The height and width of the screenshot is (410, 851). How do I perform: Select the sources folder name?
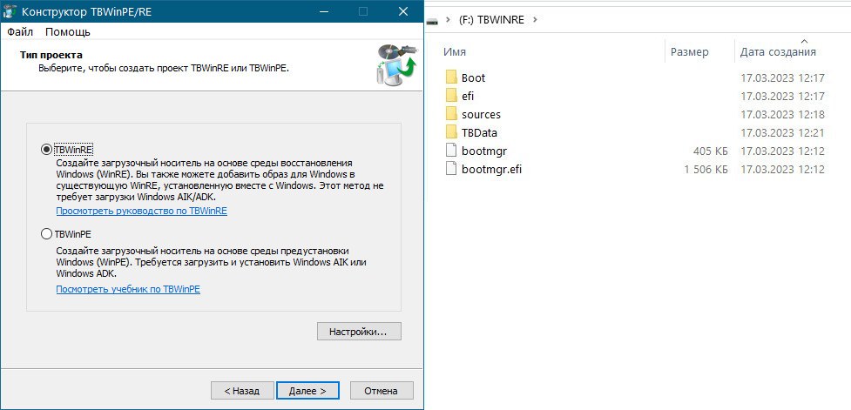tap(481, 115)
